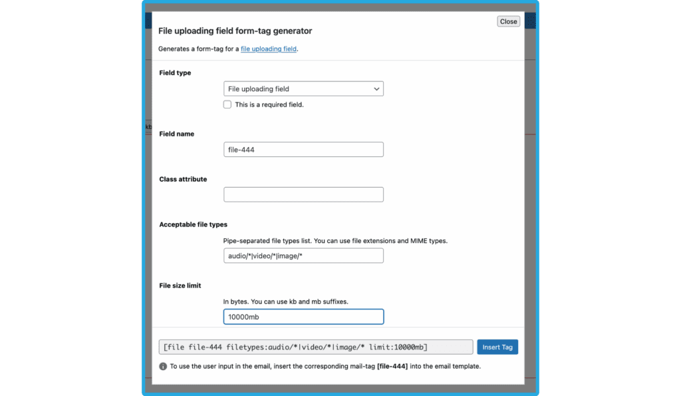
Task: Click the Class attribute label
Action: pos(183,179)
